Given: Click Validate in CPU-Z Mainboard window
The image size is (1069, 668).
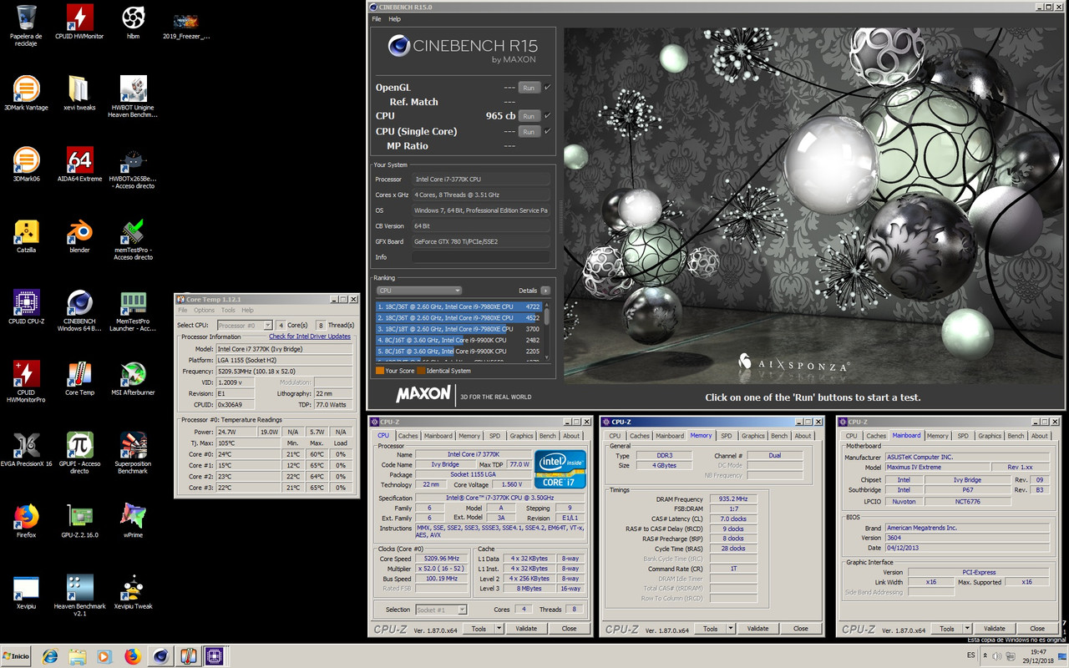Looking at the screenshot, I should (994, 628).
